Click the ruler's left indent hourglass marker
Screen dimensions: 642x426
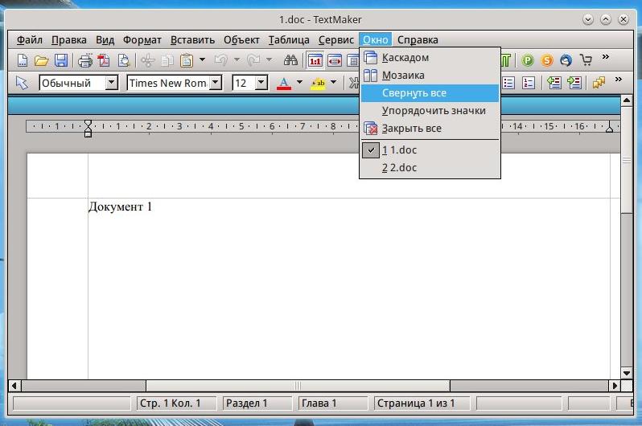88,128
